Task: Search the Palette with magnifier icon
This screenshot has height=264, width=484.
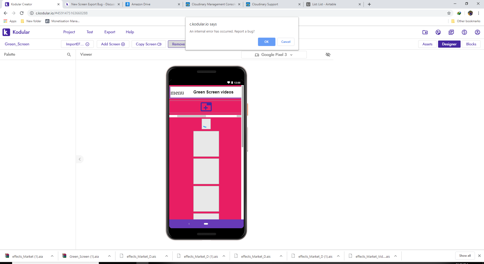Action: [69, 54]
